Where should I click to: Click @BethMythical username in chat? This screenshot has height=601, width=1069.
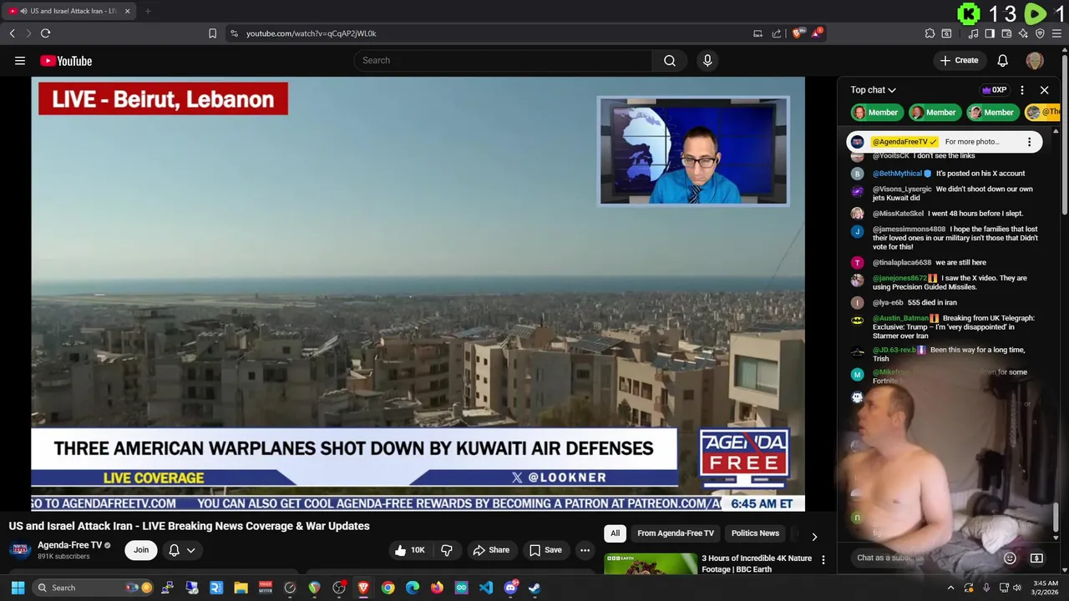point(897,174)
